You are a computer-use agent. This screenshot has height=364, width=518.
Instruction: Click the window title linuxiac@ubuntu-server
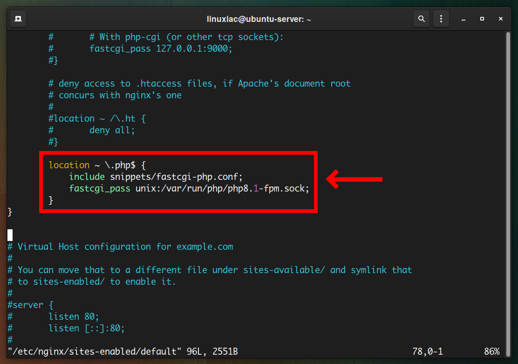259,19
